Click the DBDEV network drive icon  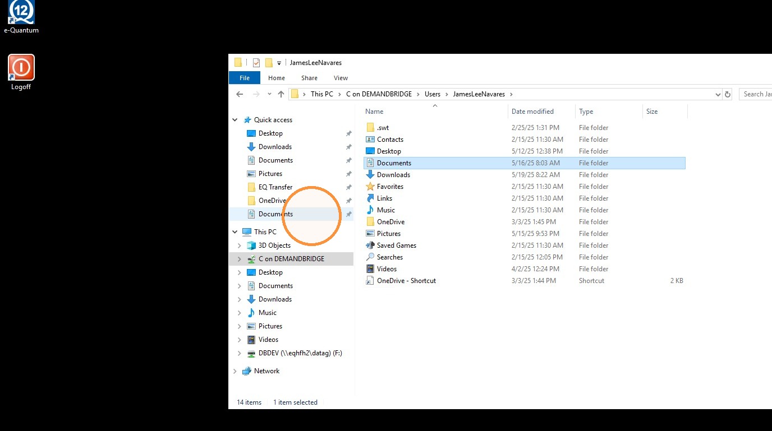[x=251, y=353]
